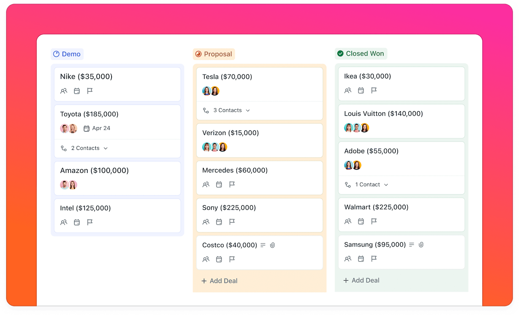Viewport: 519px width, 315px height.
Task: Click the flag icon on the Sony card
Action: pos(232,222)
